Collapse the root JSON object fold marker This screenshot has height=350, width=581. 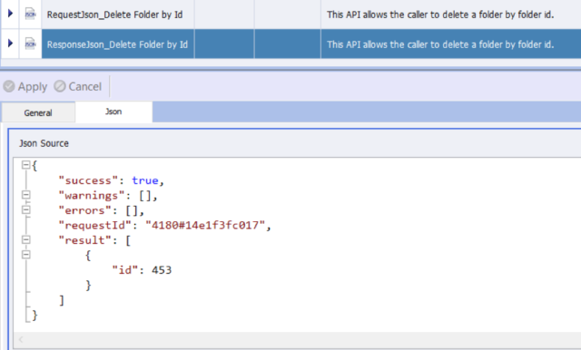pyautogui.click(x=25, y=165)
